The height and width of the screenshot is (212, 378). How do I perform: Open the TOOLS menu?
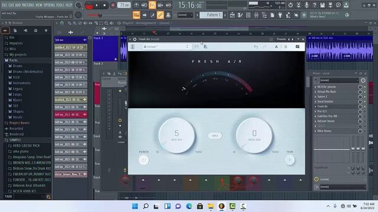[x=60, y=5]
